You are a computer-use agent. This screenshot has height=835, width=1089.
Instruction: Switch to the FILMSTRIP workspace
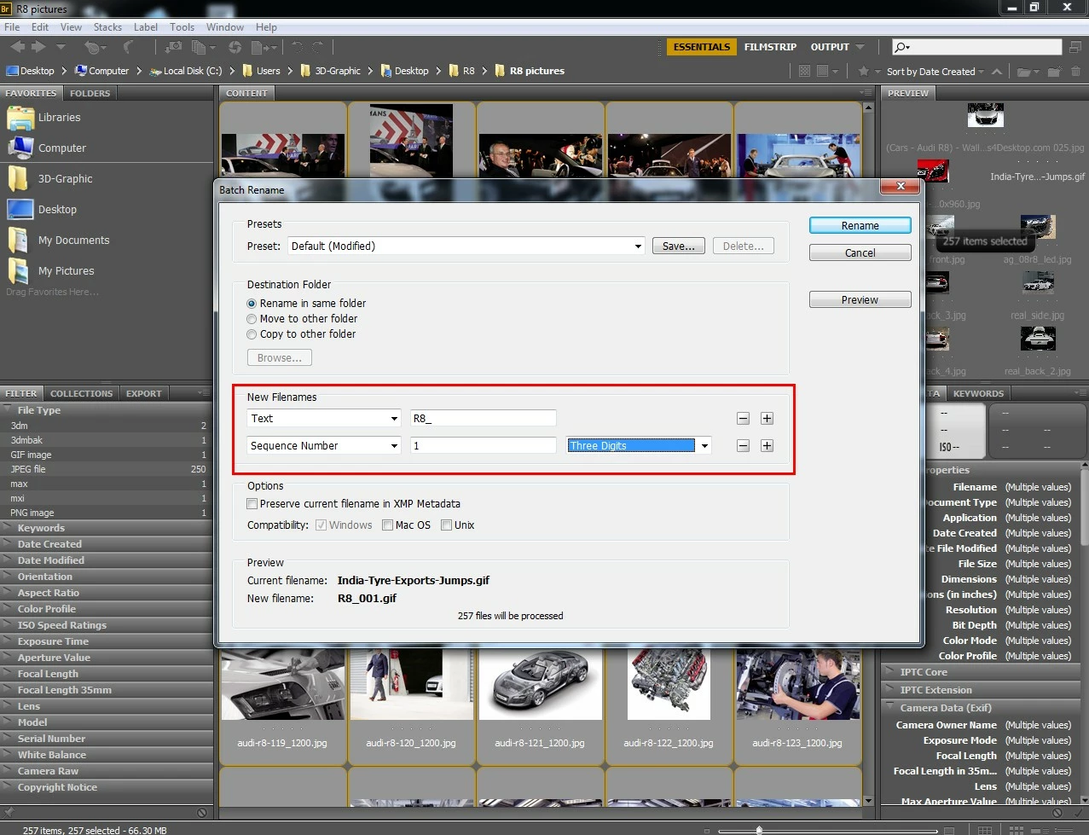[770, 47]
